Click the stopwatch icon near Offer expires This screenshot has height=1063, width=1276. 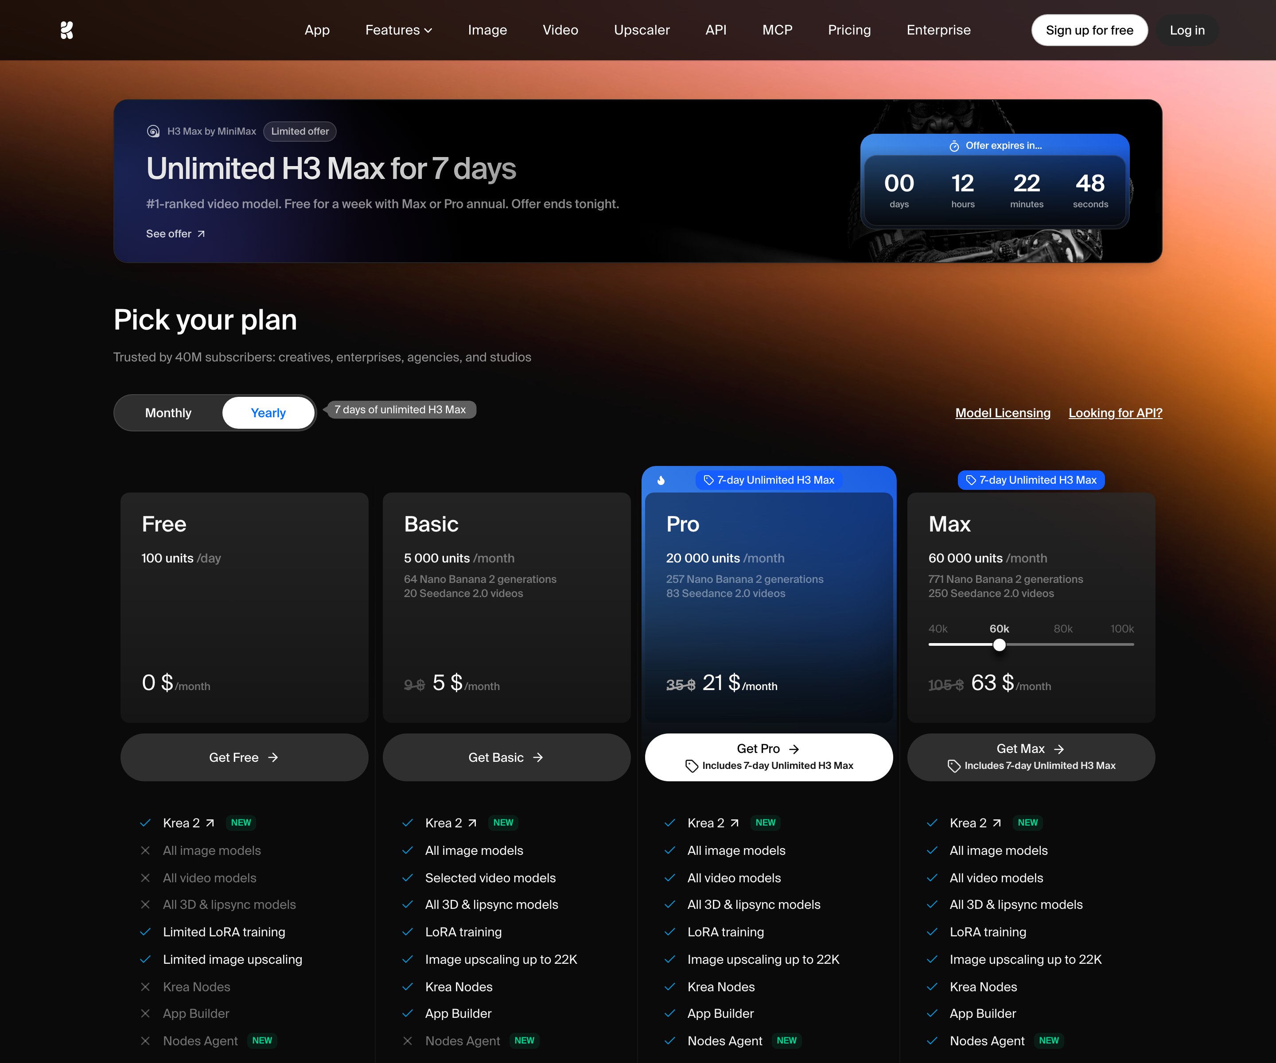click(x=954, y=146)
